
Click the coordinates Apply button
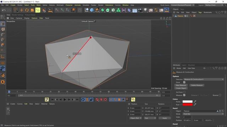coord(165,118)
